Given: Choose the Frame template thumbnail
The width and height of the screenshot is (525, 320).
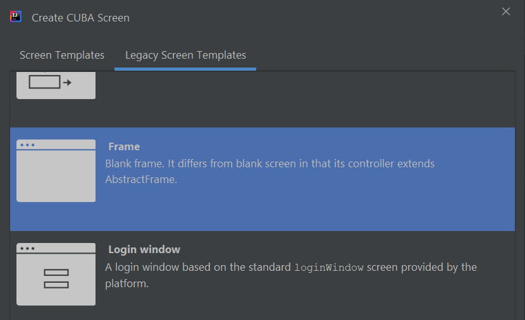Looking at the screenshot, I should tap(56, 170).
